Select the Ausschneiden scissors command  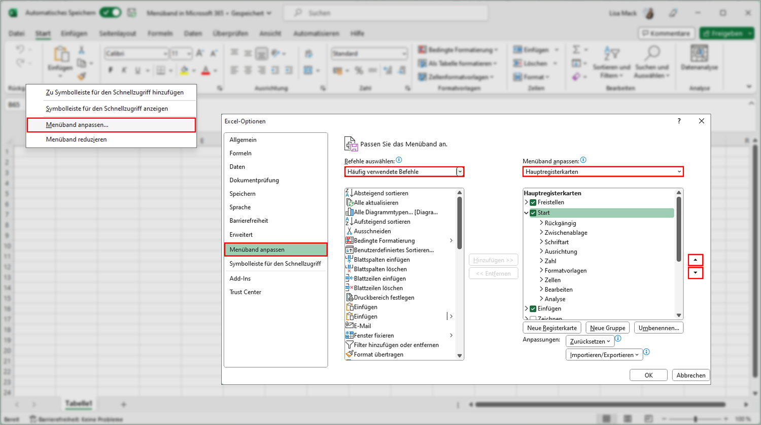[349, 231]
